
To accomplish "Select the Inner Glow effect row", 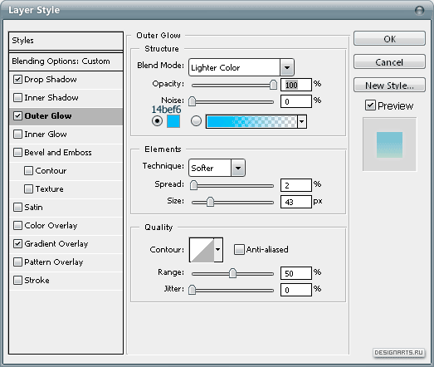I will coord(66,135).
